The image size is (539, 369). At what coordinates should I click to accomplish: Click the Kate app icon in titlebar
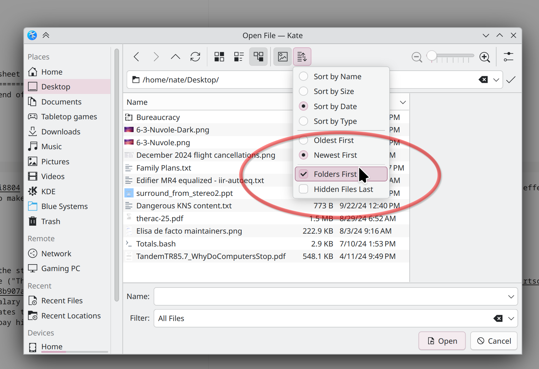click(32, 35)
